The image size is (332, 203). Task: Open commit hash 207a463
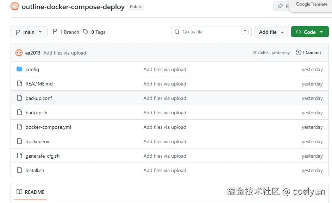coord(261,52)
